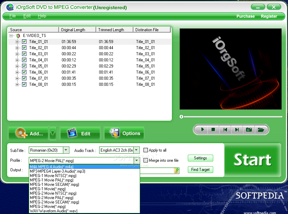The height and width of the screenshot is (214, 288).
Task: Close the Profile dropdown via its arrow
Action: (x=136, y=161)
